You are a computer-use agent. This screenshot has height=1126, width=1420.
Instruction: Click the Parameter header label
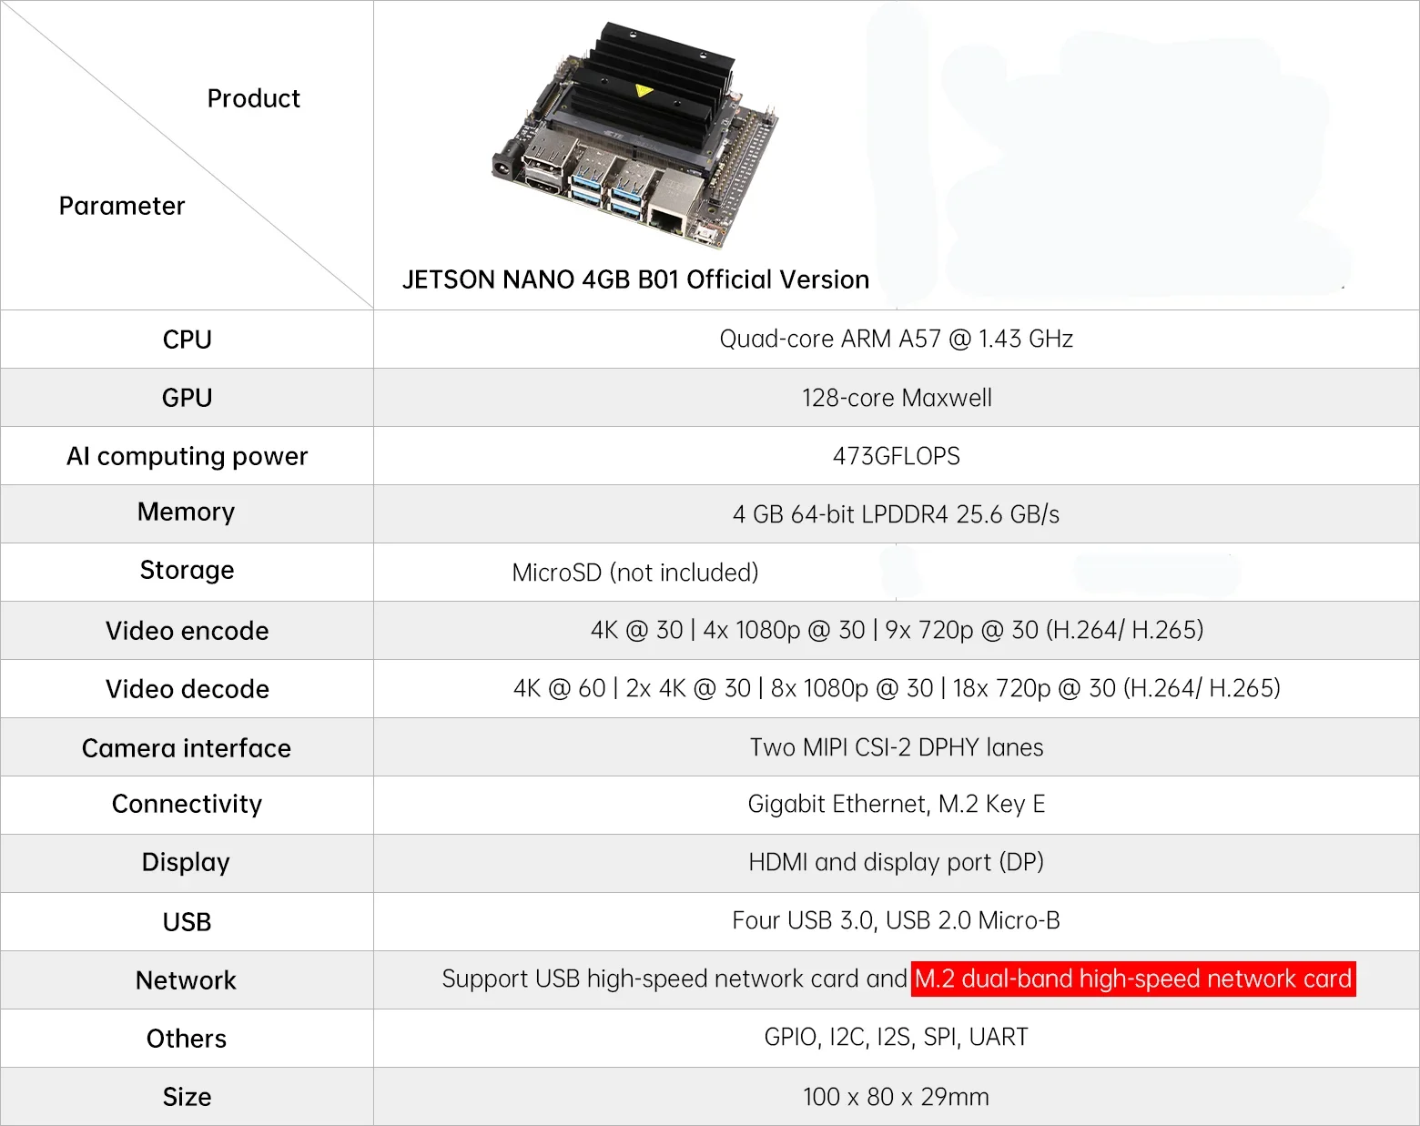point(122,206)
